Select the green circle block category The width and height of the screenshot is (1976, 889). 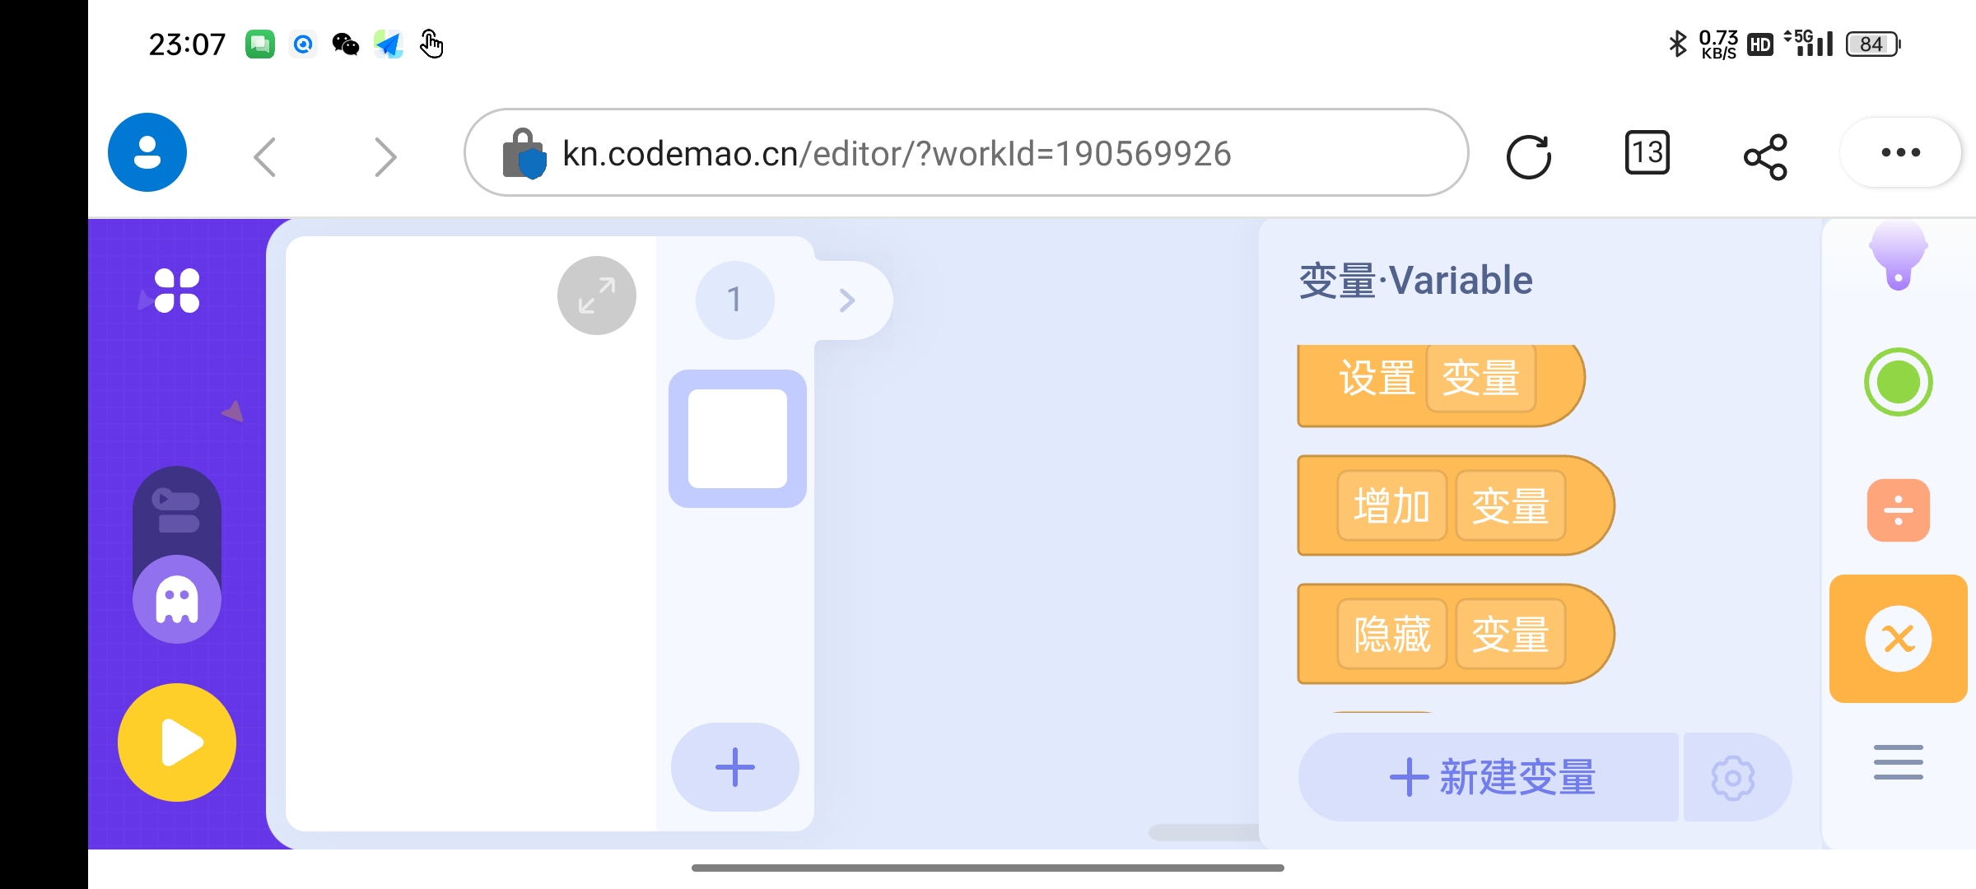(x=1899, y=382)
